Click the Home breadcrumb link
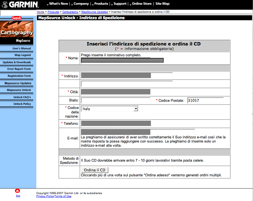The height and width of the screenshot is (201, 253). pyautogui.click(x=40, y=12)
